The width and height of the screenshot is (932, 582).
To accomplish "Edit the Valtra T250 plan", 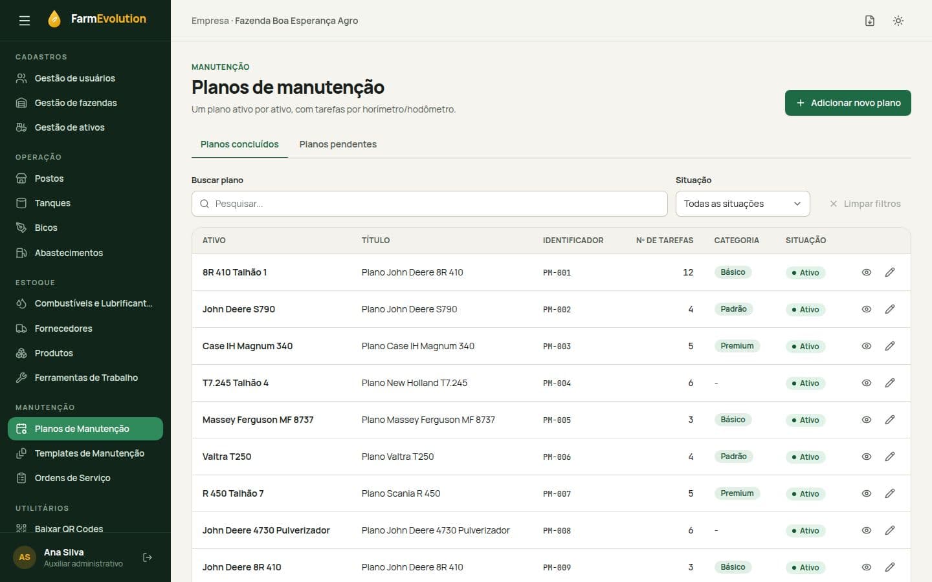I will pyautogui.click(x=890, y=457).
